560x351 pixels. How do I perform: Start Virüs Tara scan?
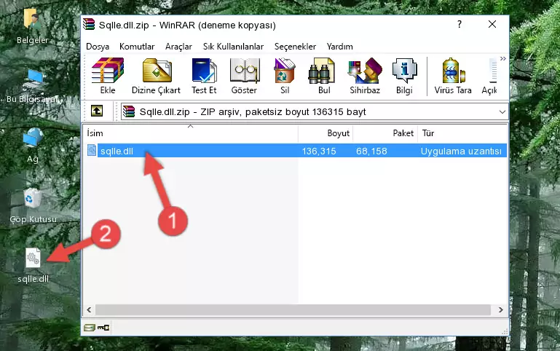[453, 71]
